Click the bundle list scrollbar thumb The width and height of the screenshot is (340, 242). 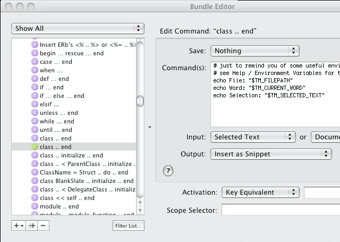[x=140, y=101]
